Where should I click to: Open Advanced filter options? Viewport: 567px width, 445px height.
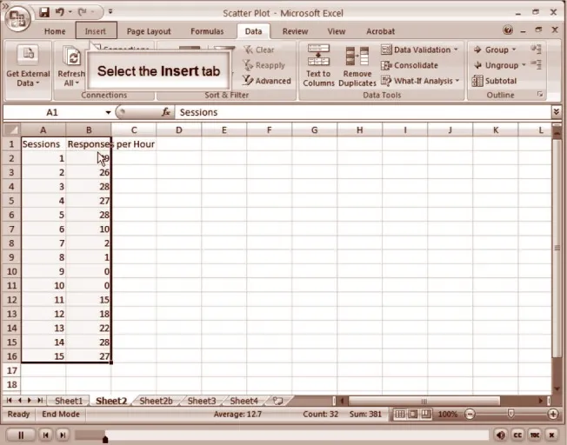point(267,81)
